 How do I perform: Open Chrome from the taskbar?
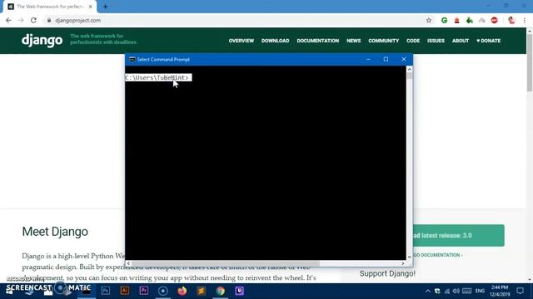[x=220, y=291]
